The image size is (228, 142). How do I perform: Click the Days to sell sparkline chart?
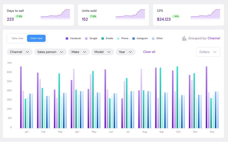point(55,14)
